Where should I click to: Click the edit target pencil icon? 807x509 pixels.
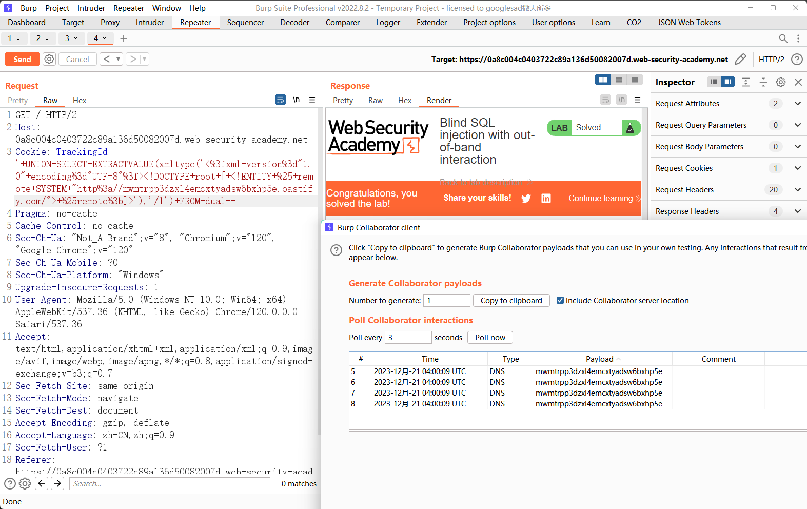click(x=740, y=59)
